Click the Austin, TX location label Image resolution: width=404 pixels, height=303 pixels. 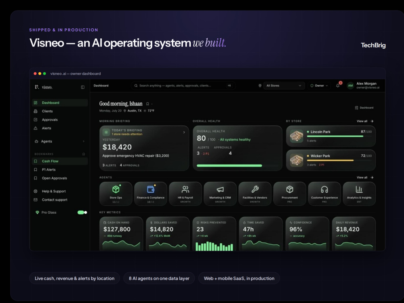tap(135, 111)
